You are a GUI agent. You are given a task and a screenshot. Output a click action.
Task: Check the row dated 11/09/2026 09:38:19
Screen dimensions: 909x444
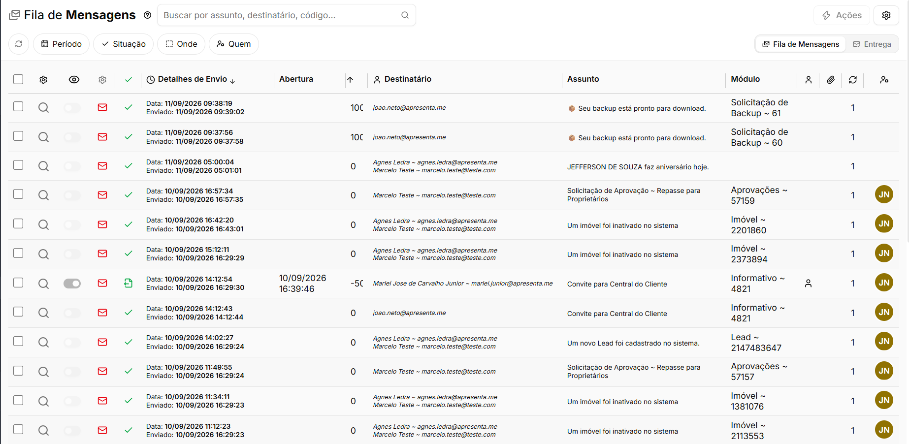(18, 106)
